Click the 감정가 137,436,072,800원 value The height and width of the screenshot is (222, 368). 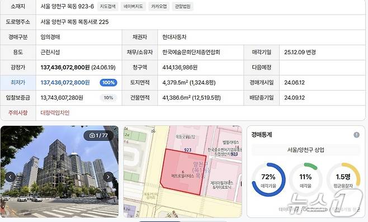point(65,67)
